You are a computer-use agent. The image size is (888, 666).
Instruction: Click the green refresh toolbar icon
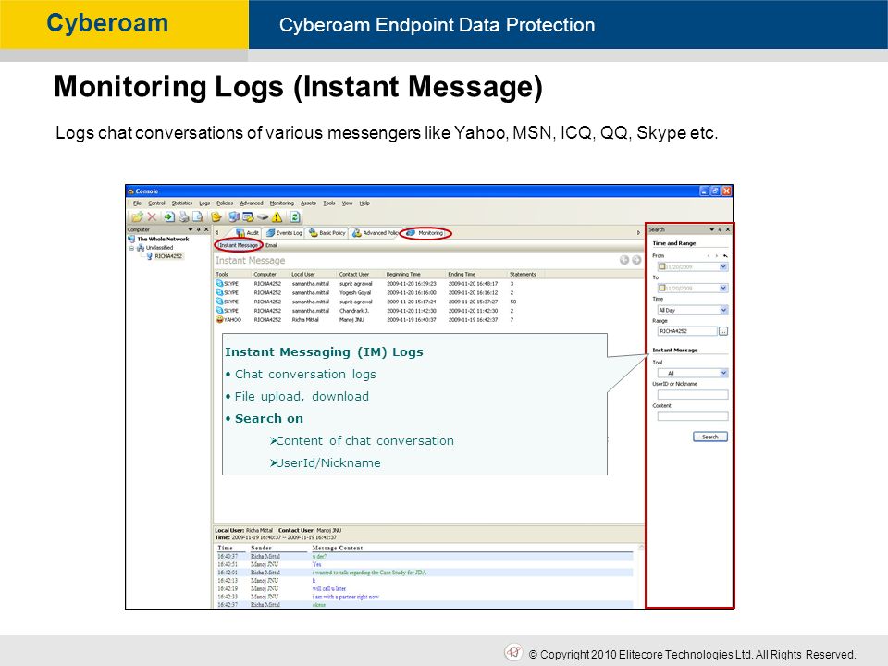click(x=295, y=216)
